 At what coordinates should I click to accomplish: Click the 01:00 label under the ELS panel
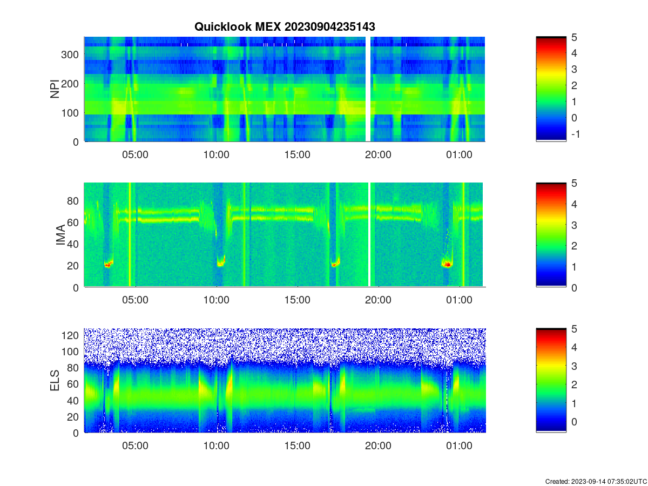[459, 446]
